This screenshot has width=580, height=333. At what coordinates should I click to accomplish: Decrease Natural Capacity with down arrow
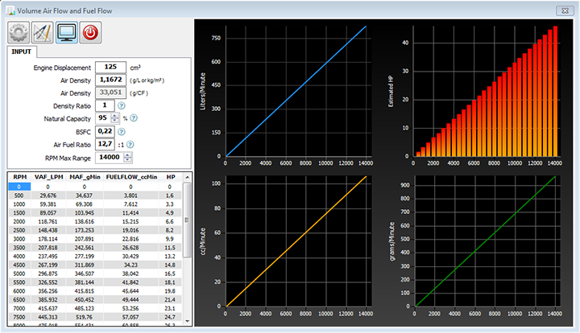(x=115, y=121)
